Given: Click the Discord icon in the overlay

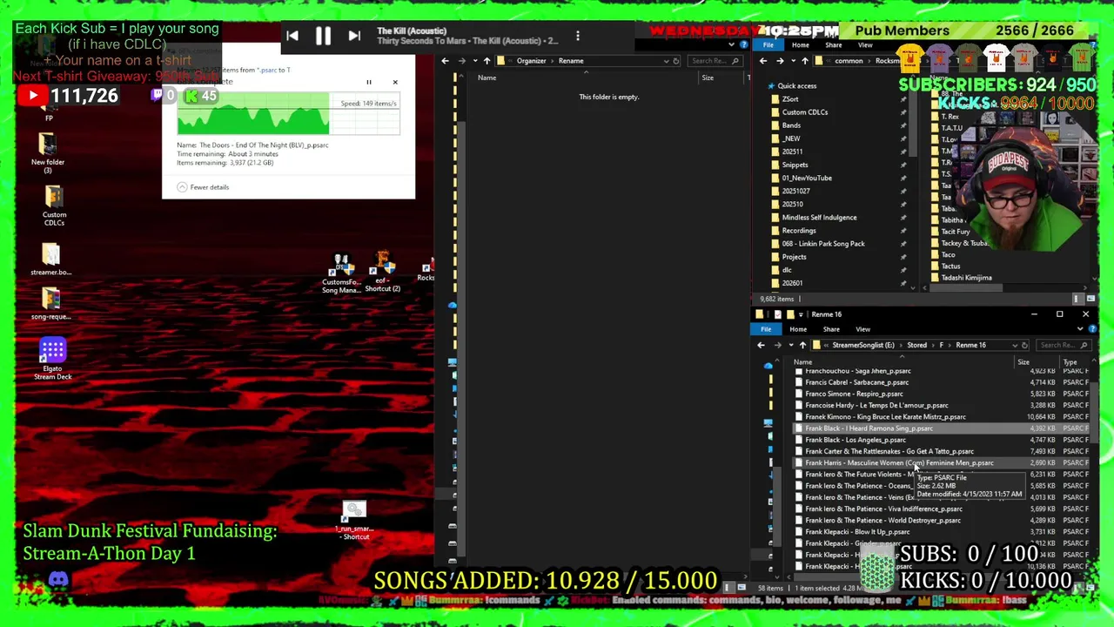Looking at the screenshot, I should pyautogui.click(x=58, y=579).
